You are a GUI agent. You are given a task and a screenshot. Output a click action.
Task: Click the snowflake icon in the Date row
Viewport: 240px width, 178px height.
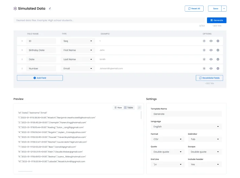(x=204, y=59)
